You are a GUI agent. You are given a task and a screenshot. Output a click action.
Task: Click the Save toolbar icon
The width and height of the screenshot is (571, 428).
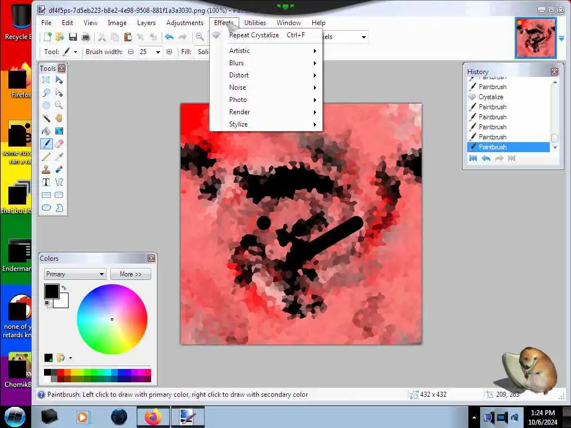point(73,37)
